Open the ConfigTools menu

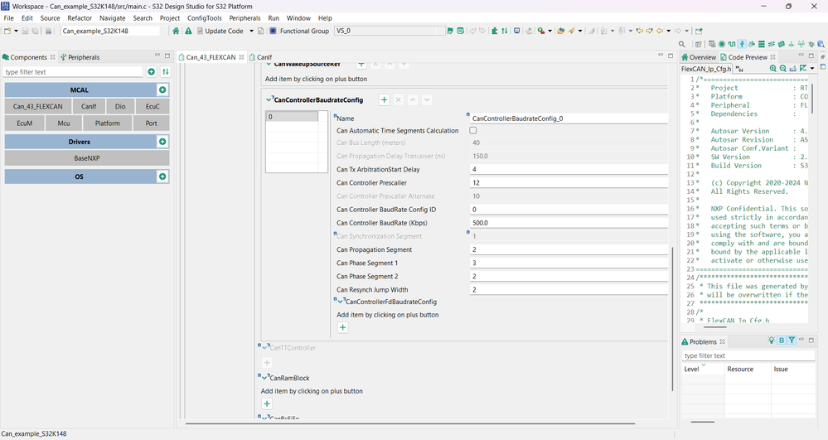204,17
